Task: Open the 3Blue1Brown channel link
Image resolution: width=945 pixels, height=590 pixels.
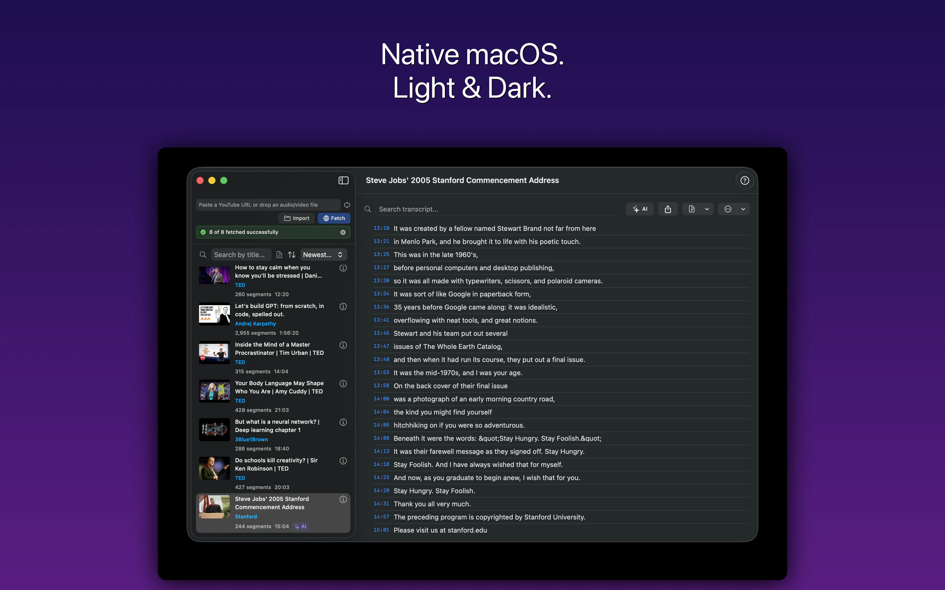Action: click(x=251, y=439)
